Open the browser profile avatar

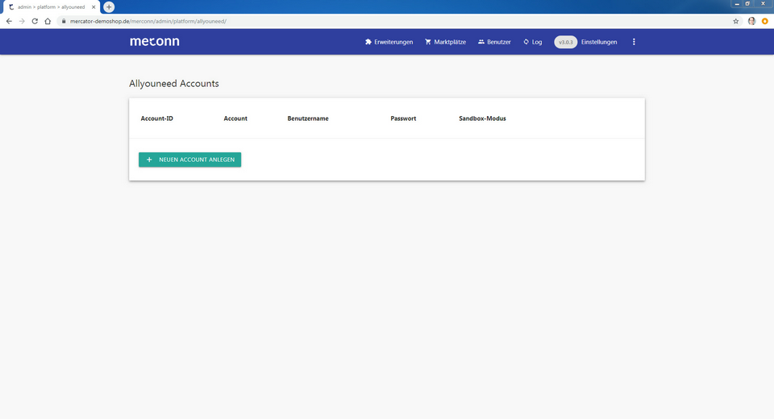click(x=751, y=21)
